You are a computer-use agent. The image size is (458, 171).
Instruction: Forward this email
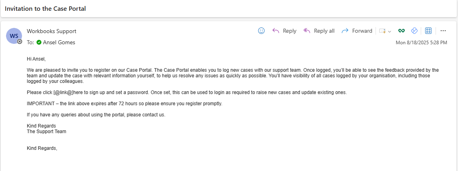[357, 31]
